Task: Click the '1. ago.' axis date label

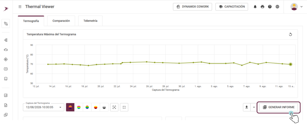Action: (x=198, y=86)
